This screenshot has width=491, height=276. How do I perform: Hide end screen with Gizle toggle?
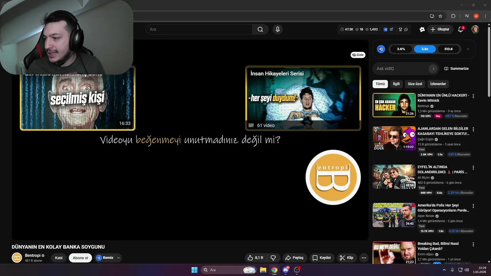358,55
